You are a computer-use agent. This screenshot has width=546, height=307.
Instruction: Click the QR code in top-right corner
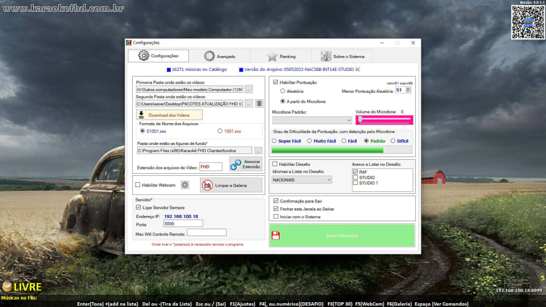(527, 22)
